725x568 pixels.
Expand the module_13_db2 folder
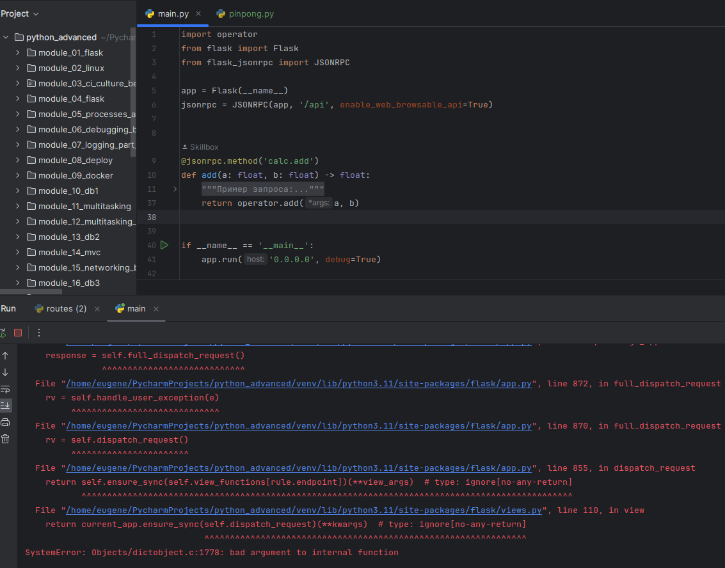17,237
